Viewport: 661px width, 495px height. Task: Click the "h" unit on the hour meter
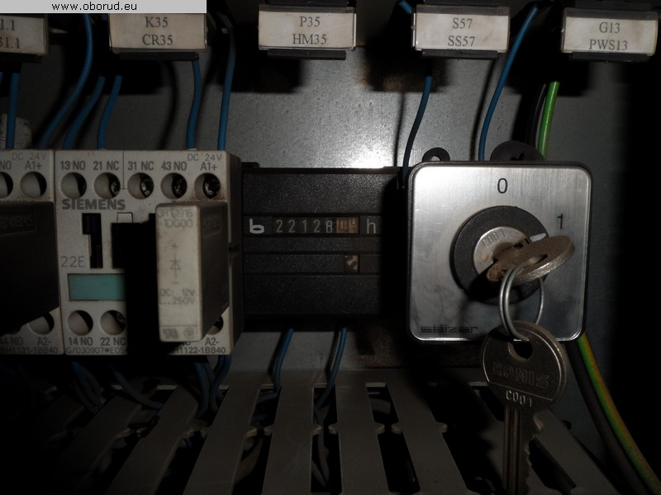[371, 226]
